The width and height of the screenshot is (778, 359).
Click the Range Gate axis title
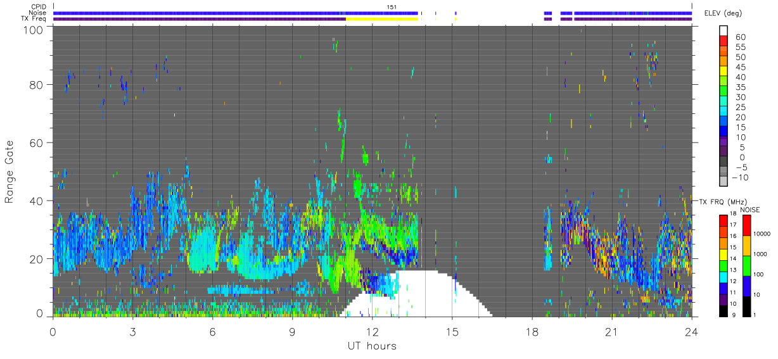(10, 171)
